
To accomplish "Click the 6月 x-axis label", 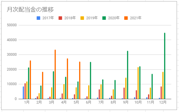I will (88, 102).
